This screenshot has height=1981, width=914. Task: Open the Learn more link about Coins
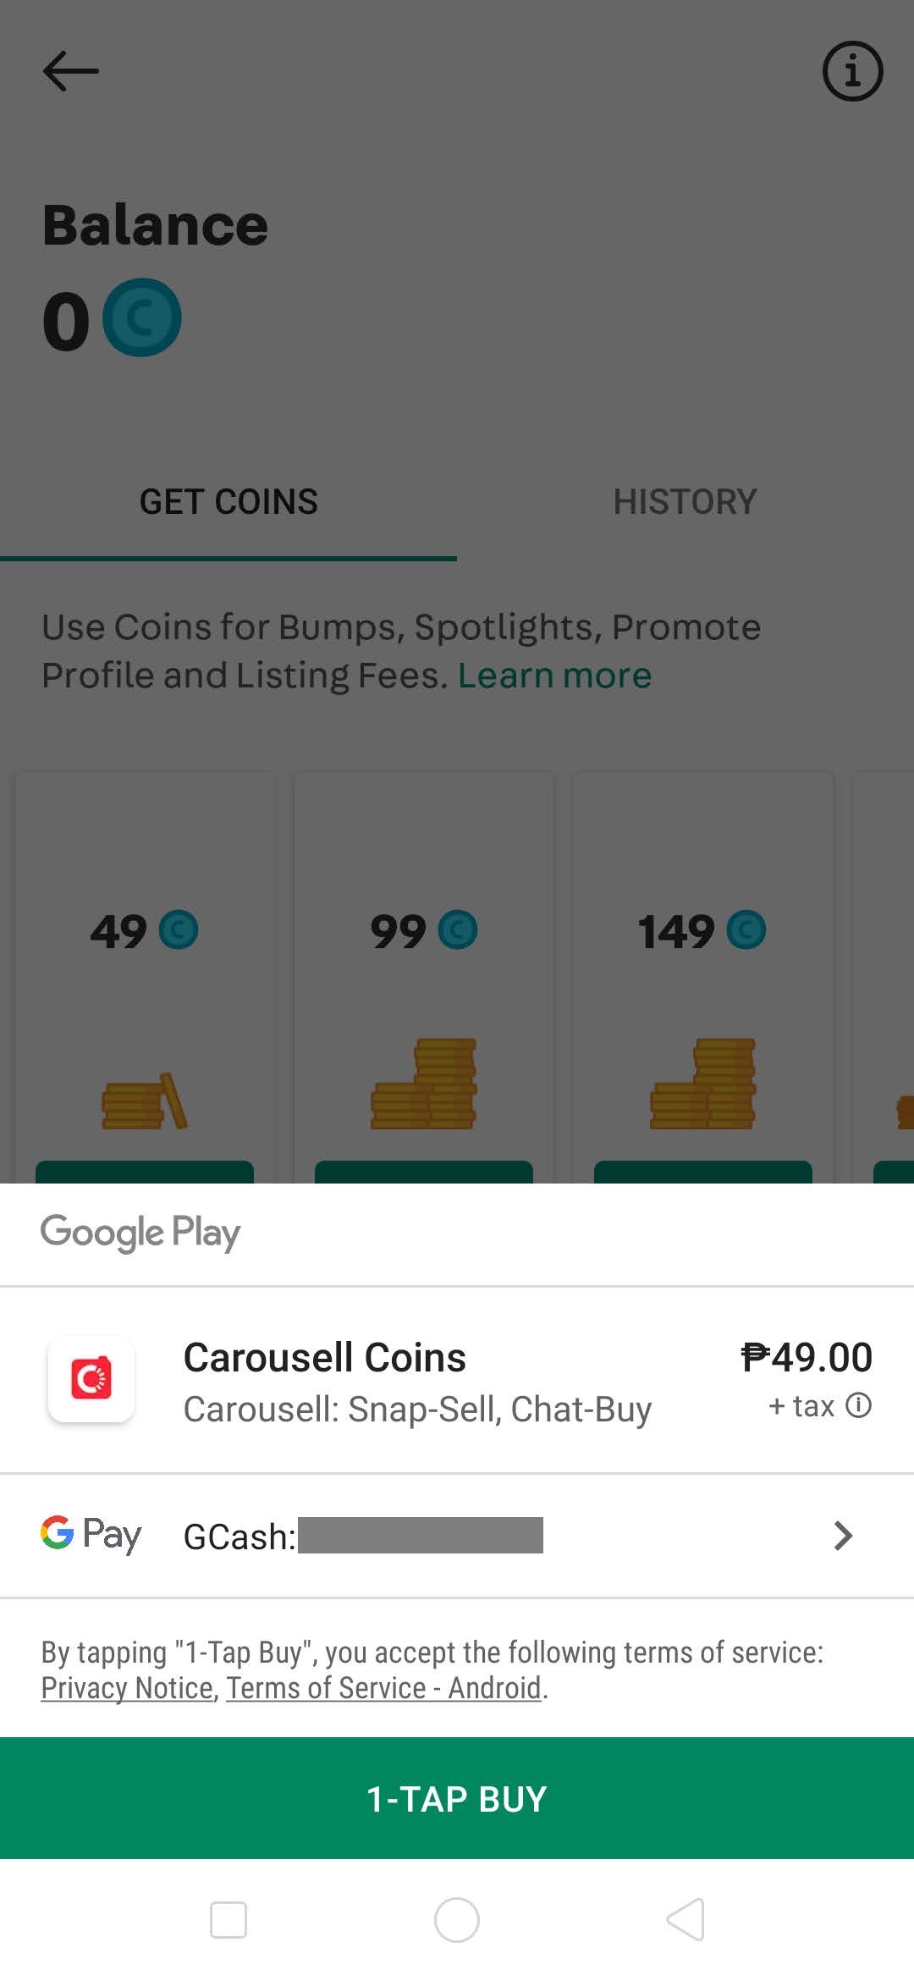pyautogui.click(x=554, y=675)
